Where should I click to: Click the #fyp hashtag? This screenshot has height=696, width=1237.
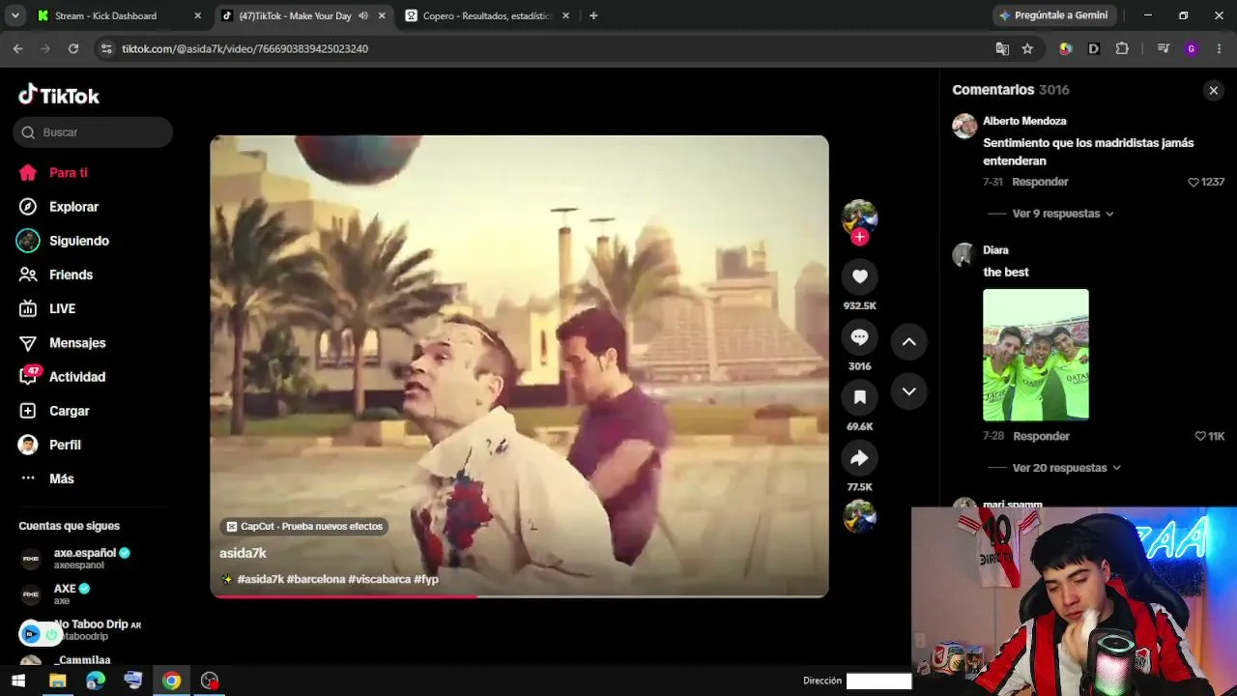pos(426,579)
